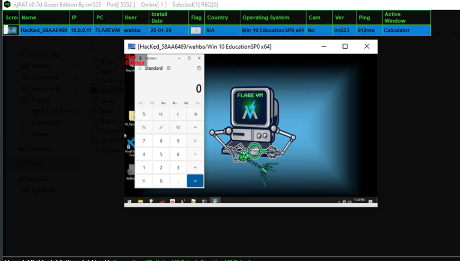
Task: Click the Calculator icon in the remote taskbar
Action: point(215,201)
